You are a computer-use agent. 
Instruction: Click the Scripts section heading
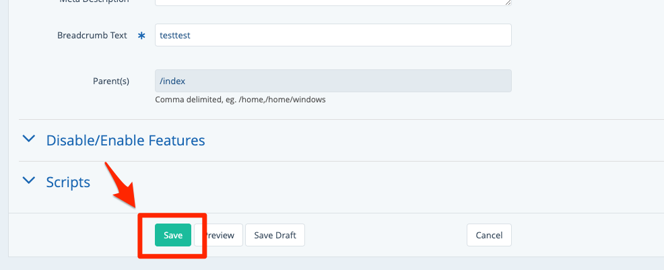68,182
